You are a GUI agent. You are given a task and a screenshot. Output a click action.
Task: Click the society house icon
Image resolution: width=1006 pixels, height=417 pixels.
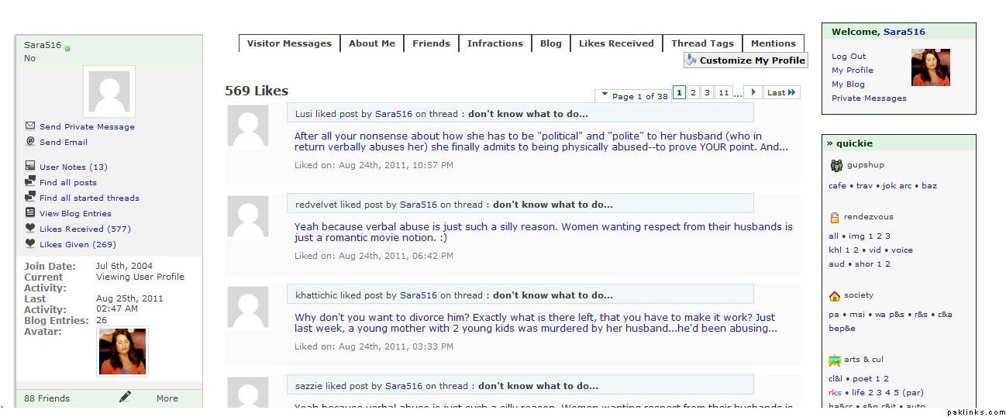835,296
